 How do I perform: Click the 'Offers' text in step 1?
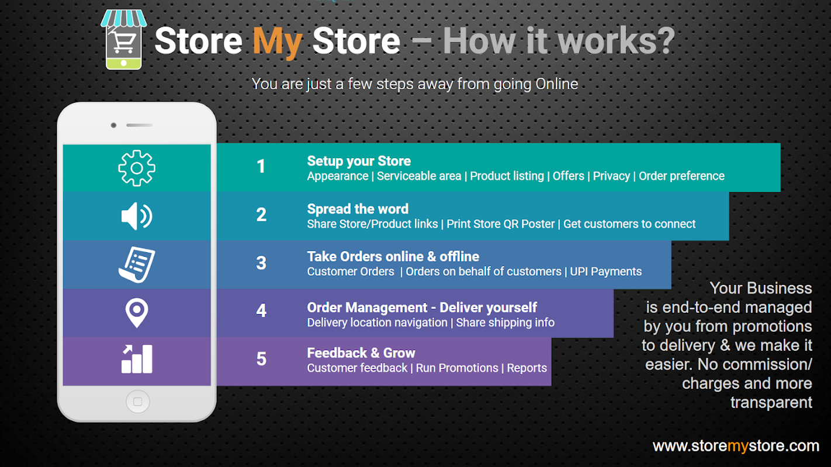pyautogui.click(x=569, y=176)
